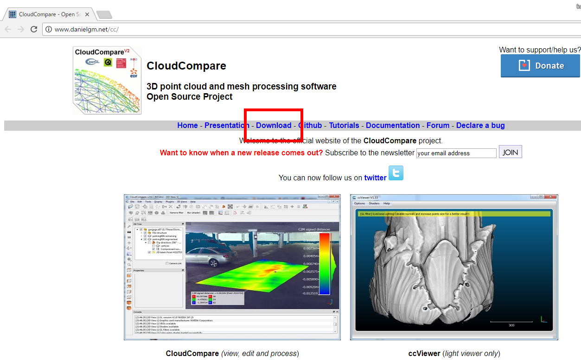Image resolution: width=581 pixels, height=363 pixels.
Task: Click the Twitter bird icon
Action: click(396, 173)
